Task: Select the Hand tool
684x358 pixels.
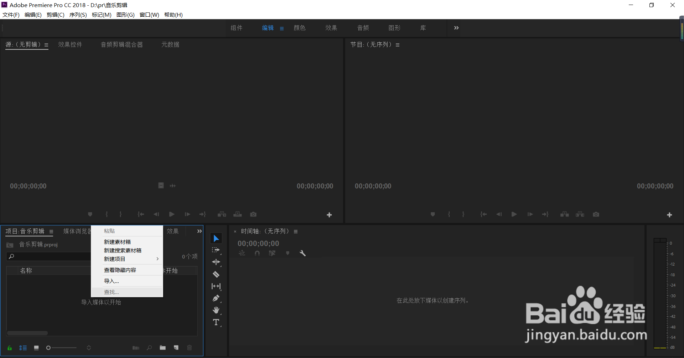Action: tap(216, 310)
